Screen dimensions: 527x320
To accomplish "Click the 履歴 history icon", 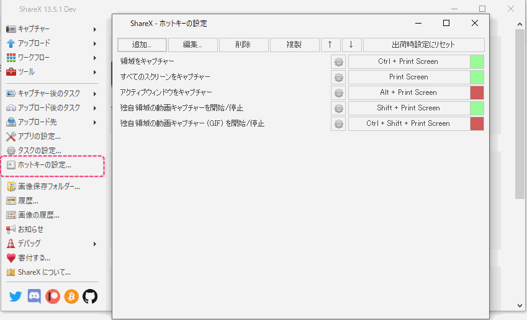I will click(x=11, y=201).
